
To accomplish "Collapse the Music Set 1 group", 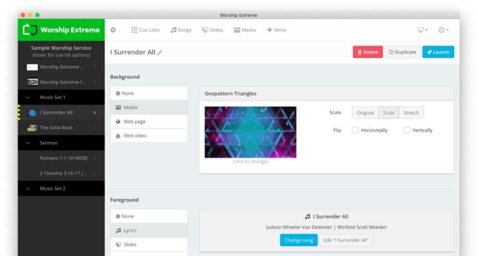I will [27, 98].
